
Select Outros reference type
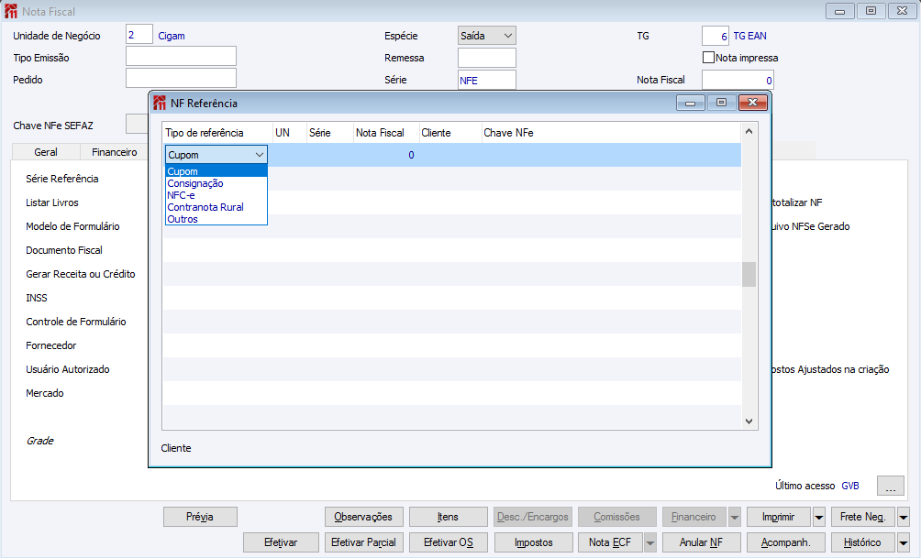[x=216, y=219]
